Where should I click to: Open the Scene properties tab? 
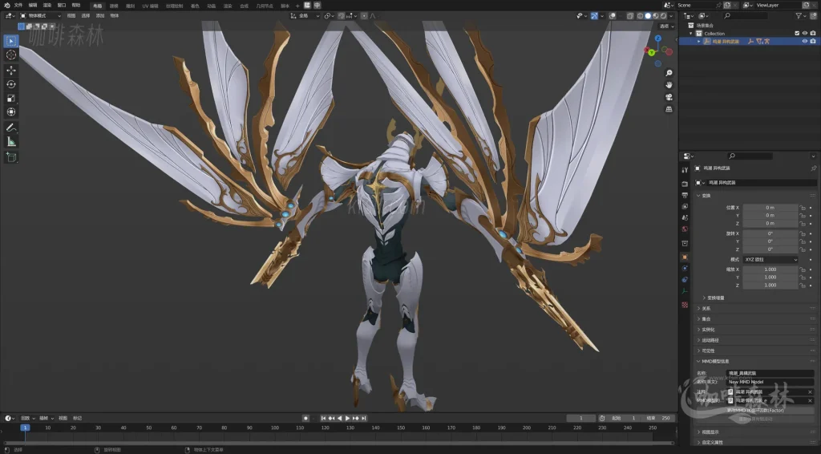pos(685,218)
